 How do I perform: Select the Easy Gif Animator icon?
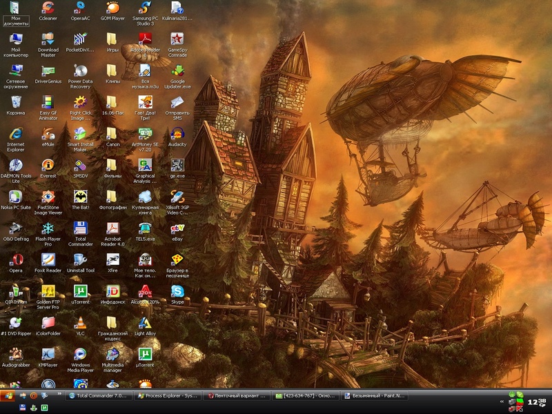pos(48,102)
